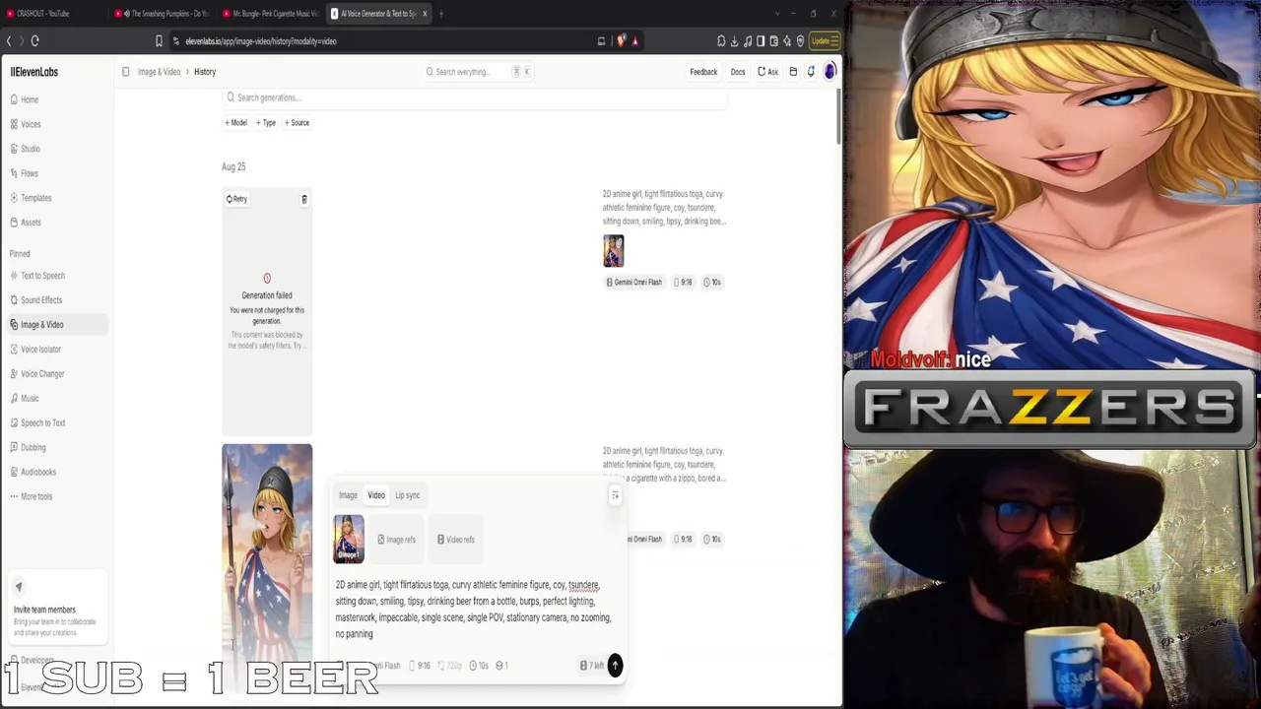The width and height of the screenshot is (1261, 709).
Task: Switch to the Image tab in generator
Action: [x=348, y=495]
